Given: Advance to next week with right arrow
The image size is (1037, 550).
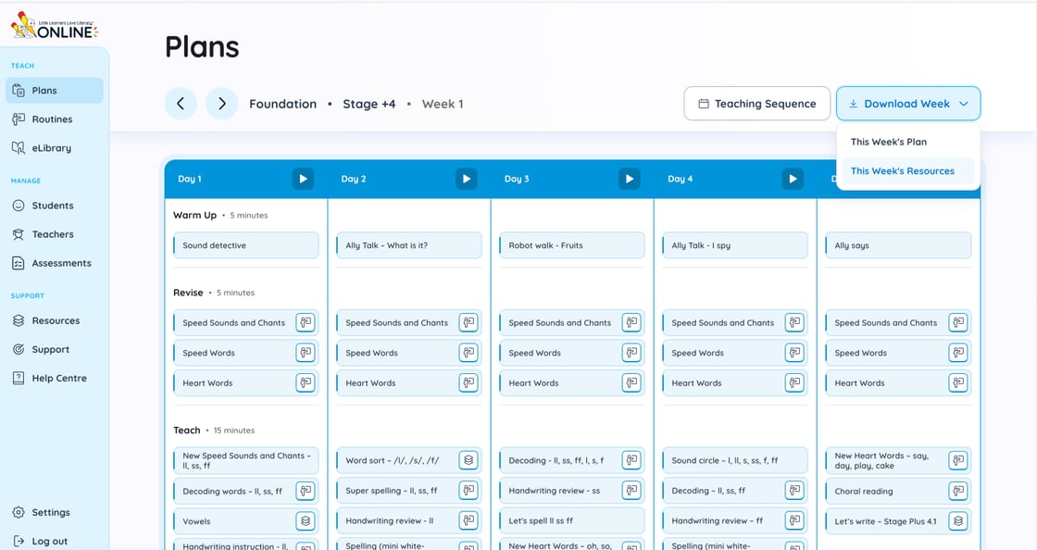Looking at the screenshot, I should point(222,104).
